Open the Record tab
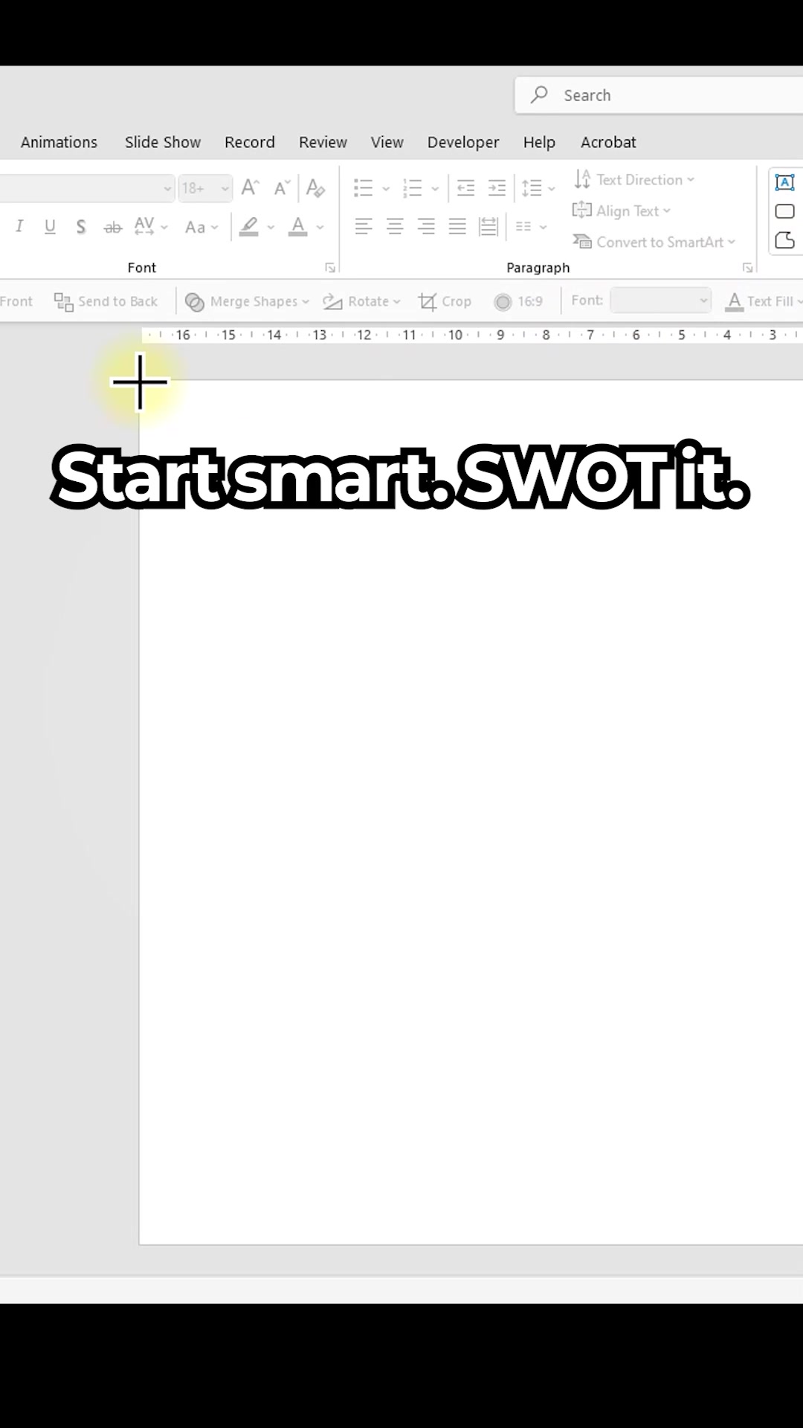The image size is (803, 1428). pos(250,142)
